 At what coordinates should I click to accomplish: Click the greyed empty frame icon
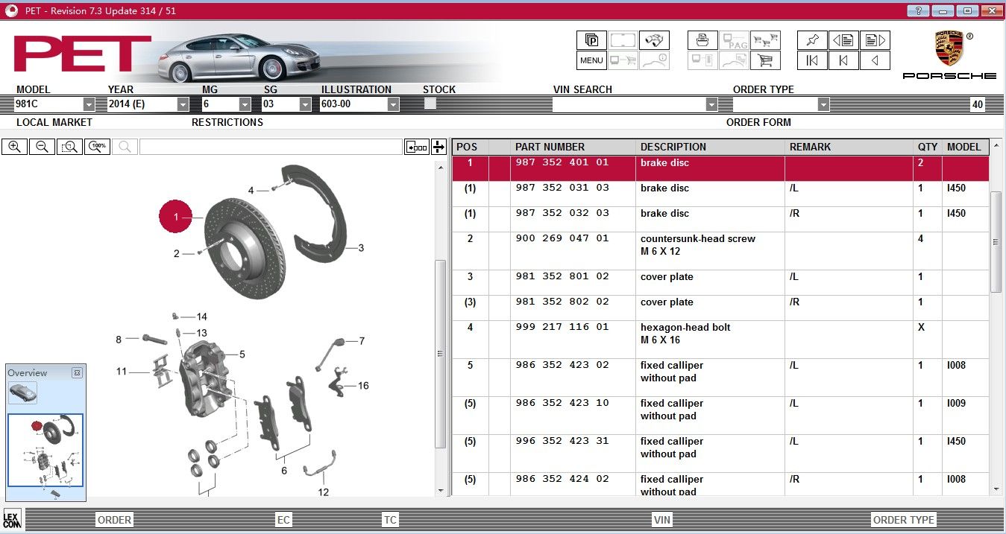(623, 40)
